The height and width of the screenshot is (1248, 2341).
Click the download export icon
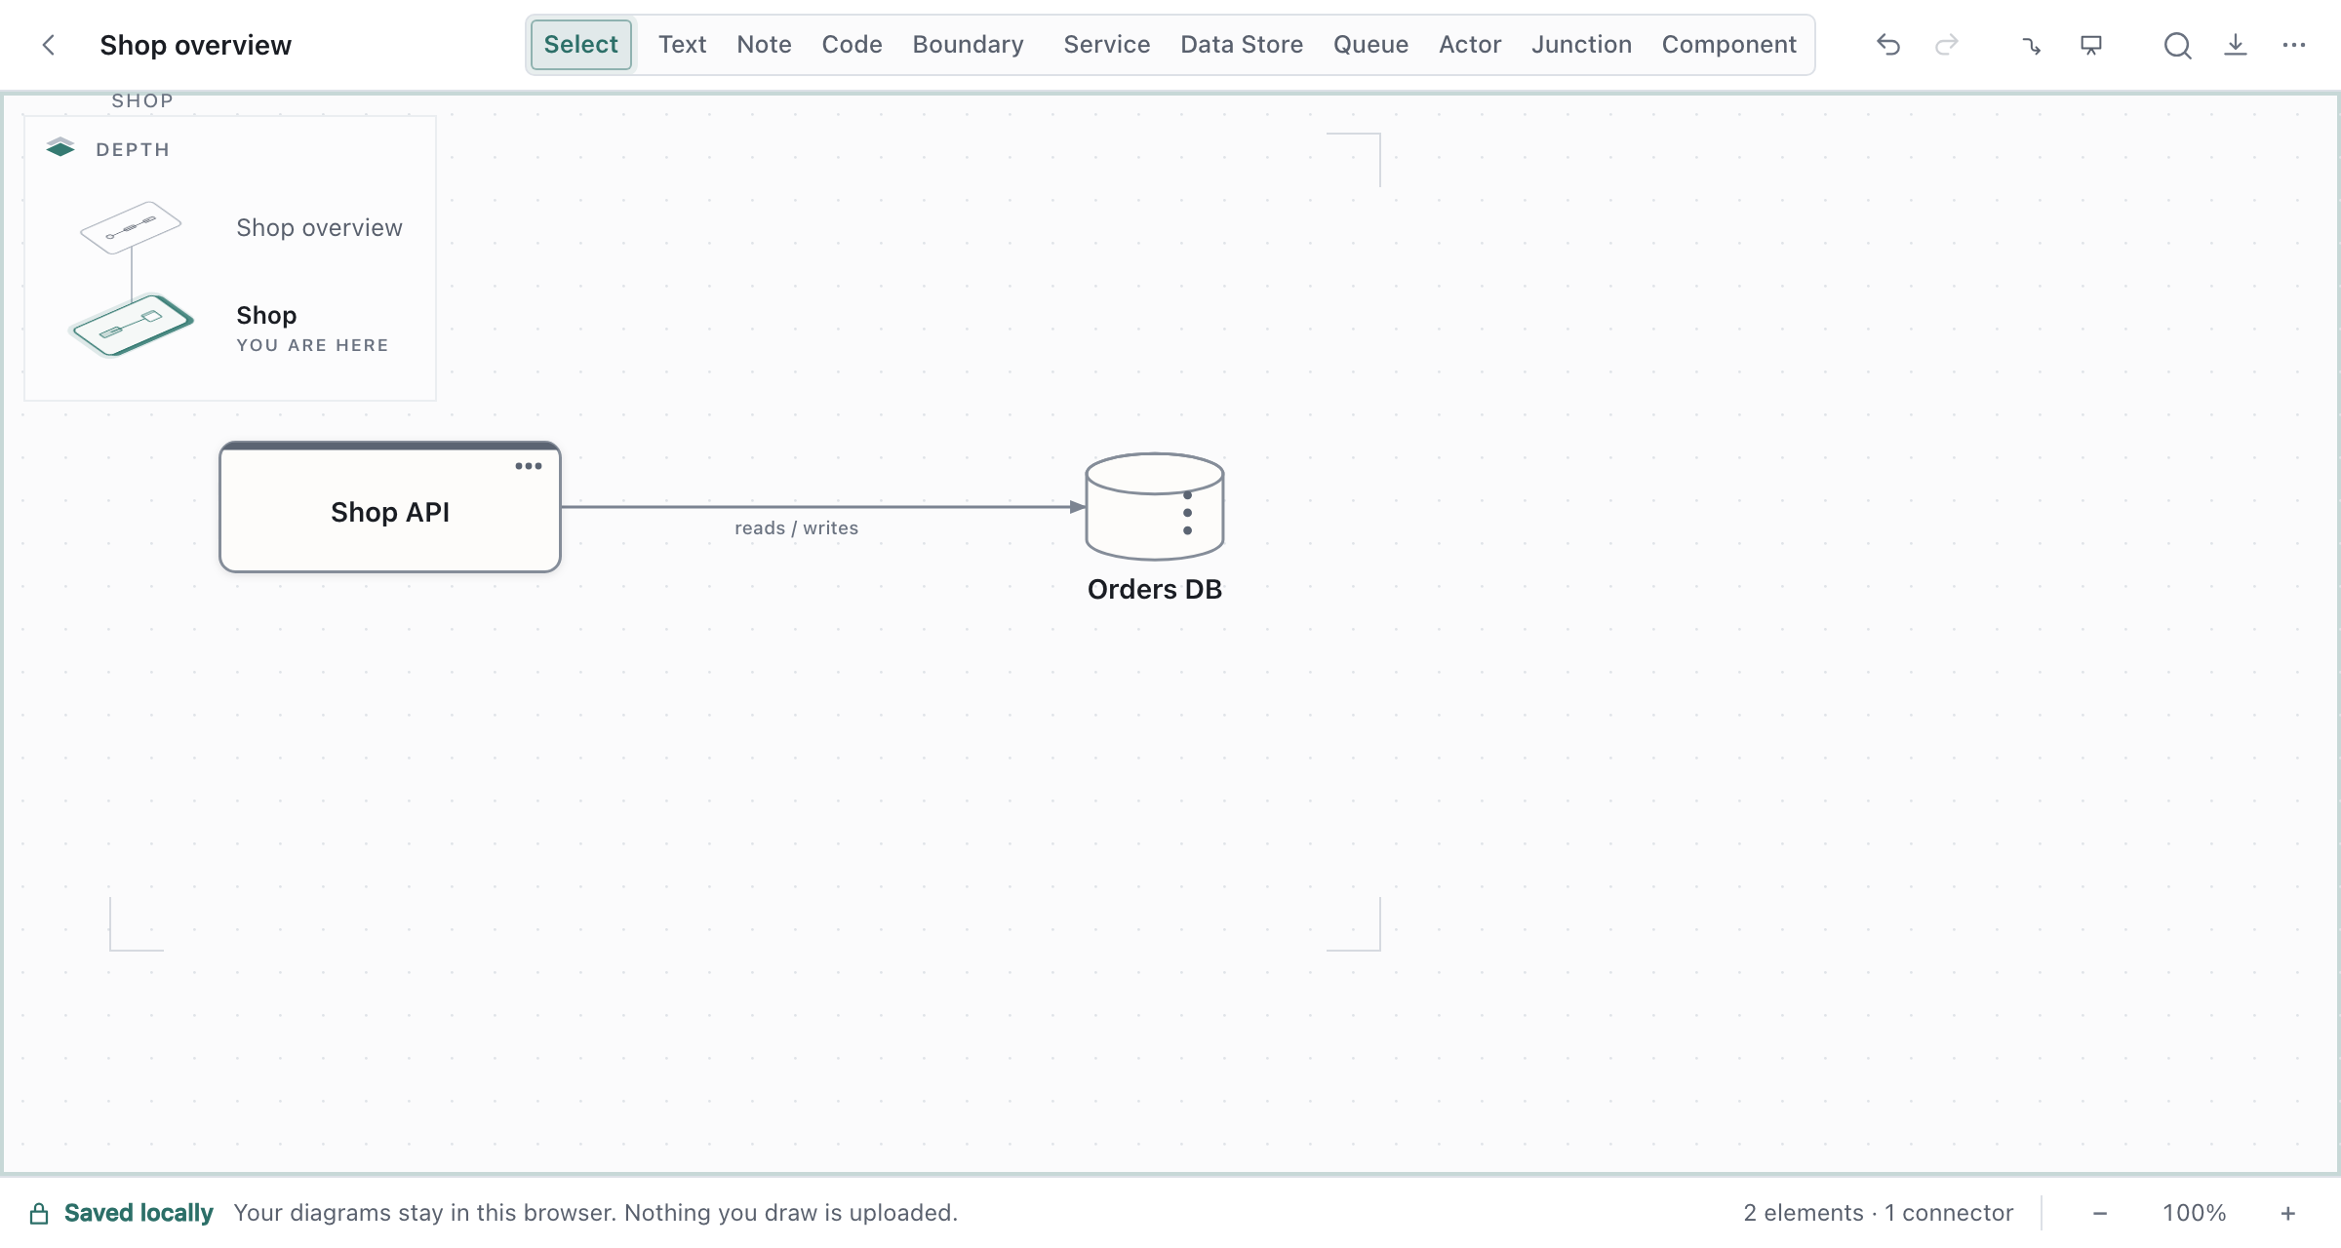click(x=2236, y=45)
